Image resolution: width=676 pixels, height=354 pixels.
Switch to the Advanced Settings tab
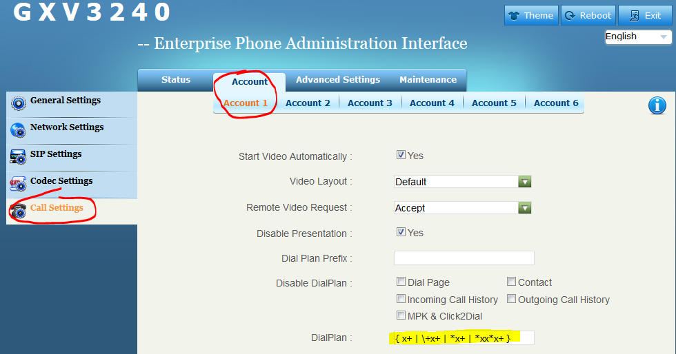(338, 80)
